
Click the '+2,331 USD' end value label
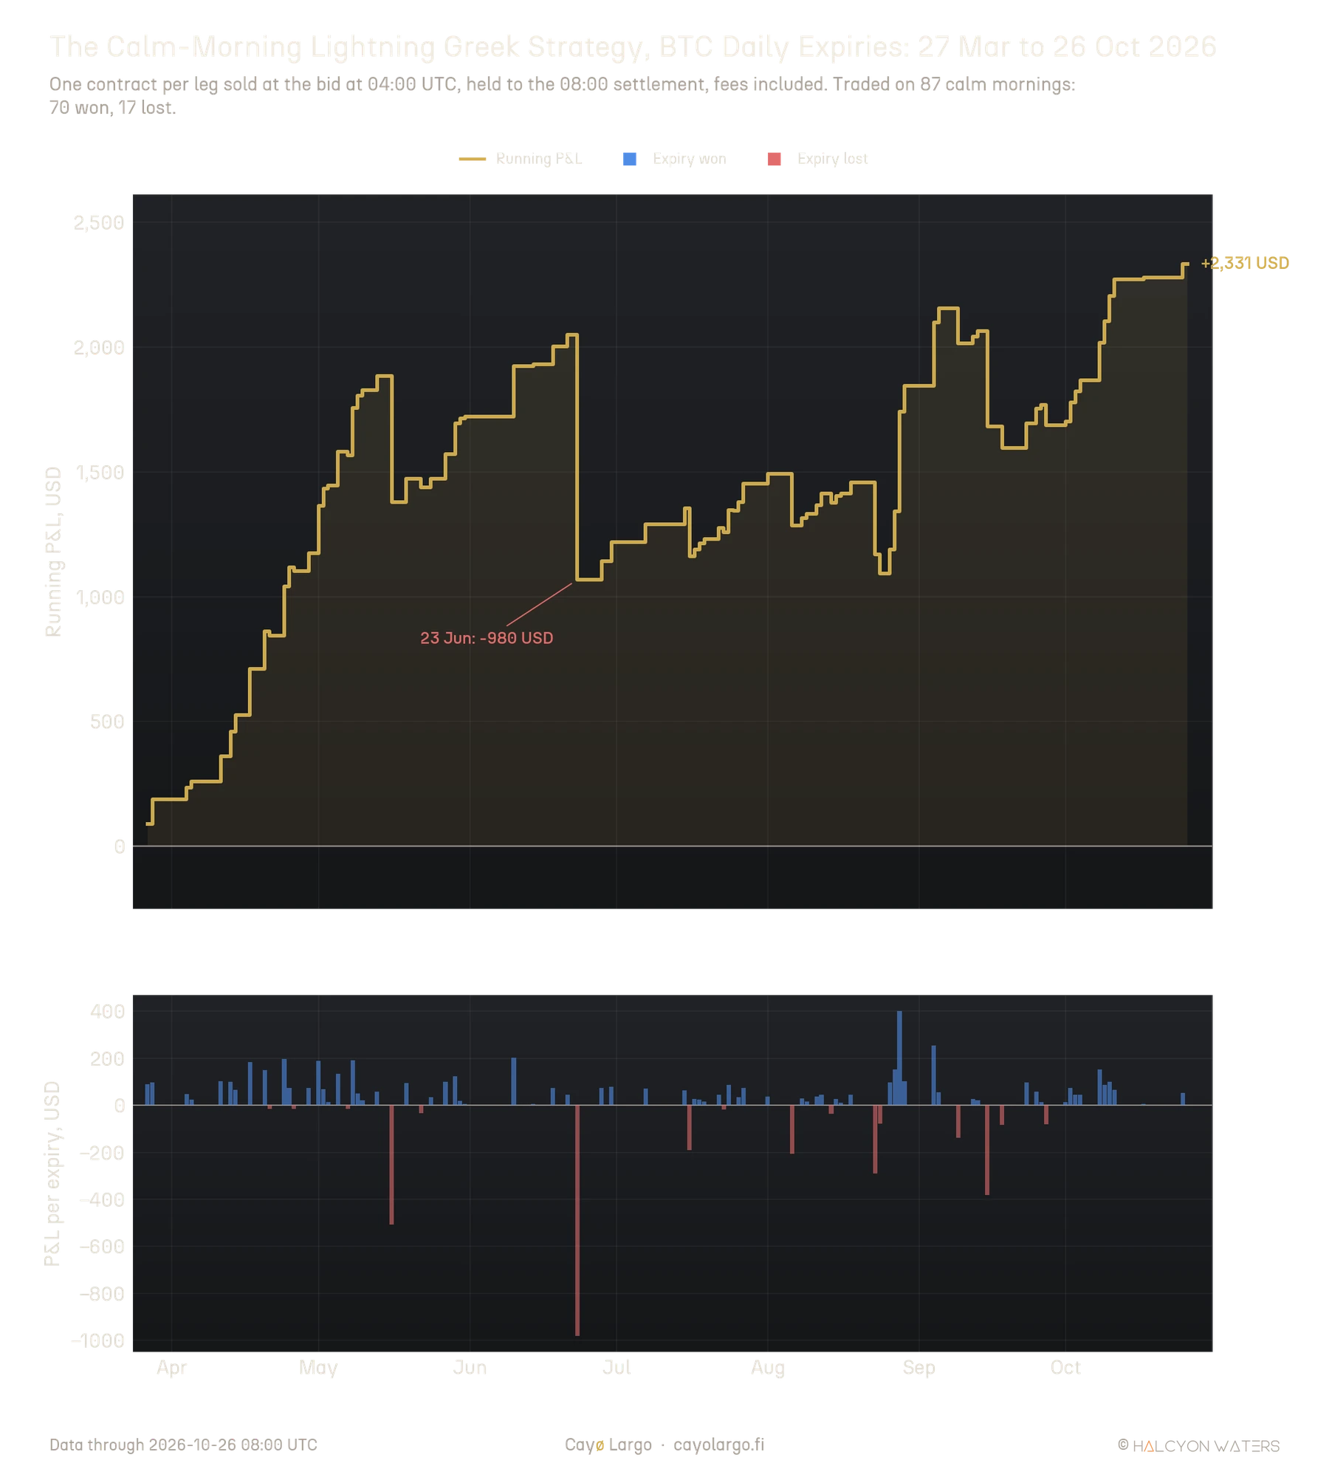coord(1245,263)
